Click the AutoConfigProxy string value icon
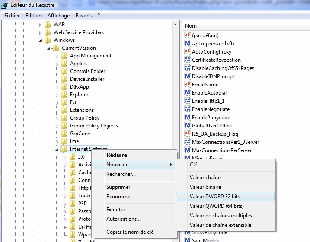The width and height of the screenshot is (310, 242). click(x=187, y=51)
